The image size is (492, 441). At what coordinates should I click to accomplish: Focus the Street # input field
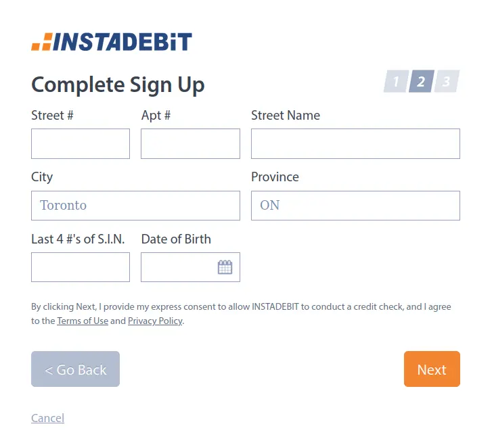click(x=81, y=143)
